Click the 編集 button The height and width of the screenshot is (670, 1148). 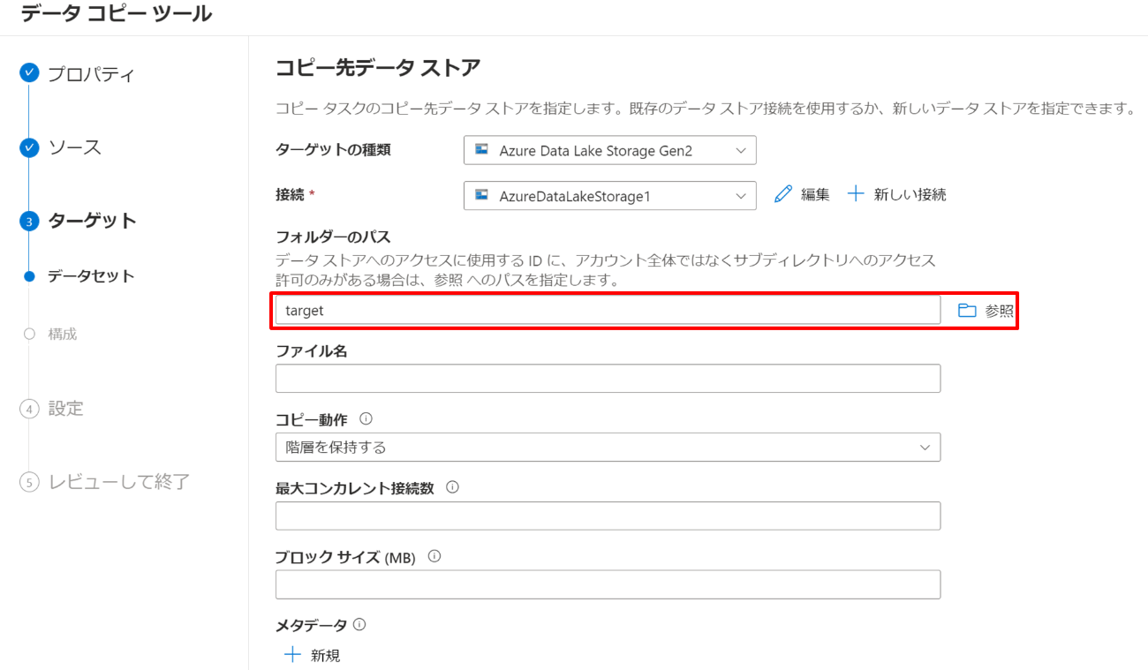coord(802,195)
